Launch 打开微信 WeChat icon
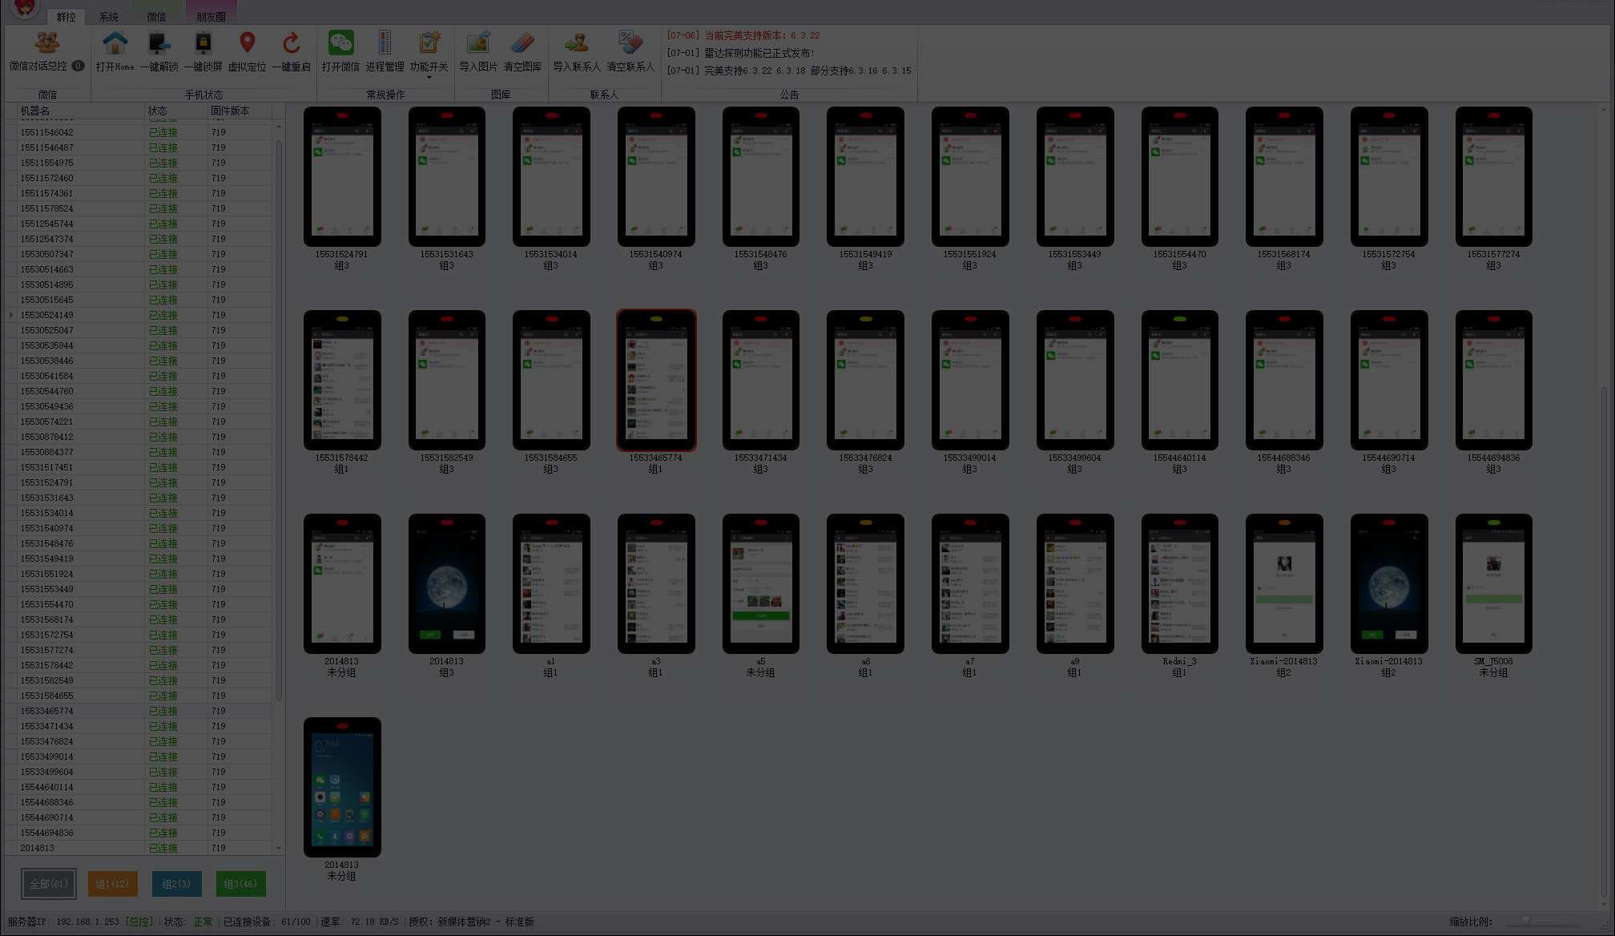The height and width of the screenshot is (936, 1615). pos(340,43)
